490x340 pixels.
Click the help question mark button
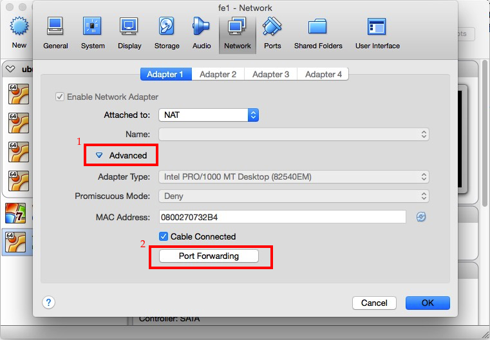[48, 303]
